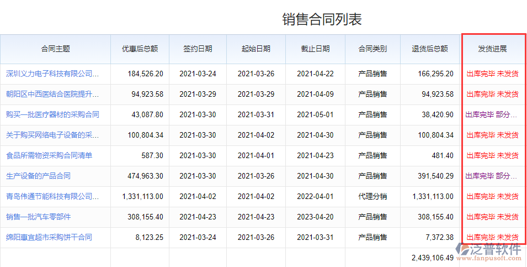Open the 生产设备的产品合同 link
The height and width of the screenshot is (267, 527).
coord(39,176)
